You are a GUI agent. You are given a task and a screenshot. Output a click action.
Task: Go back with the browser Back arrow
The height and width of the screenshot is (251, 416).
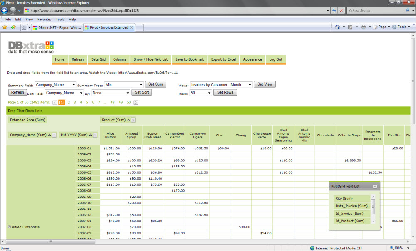click(x=5, y=10)
